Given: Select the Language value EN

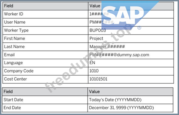Looking at the screenshot, I should [92, 63].
